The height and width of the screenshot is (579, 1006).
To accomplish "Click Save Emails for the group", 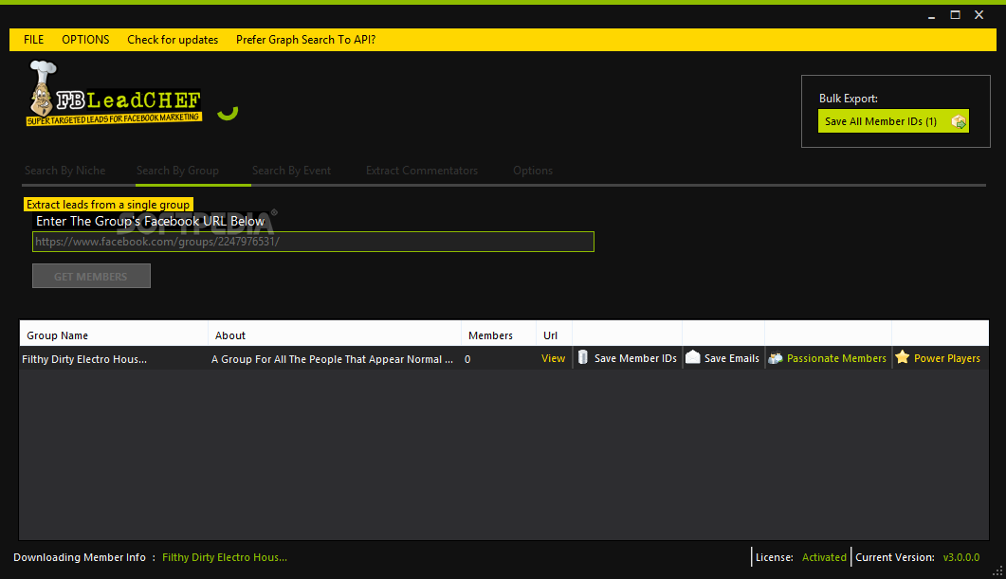I will (x=731, y=358).
